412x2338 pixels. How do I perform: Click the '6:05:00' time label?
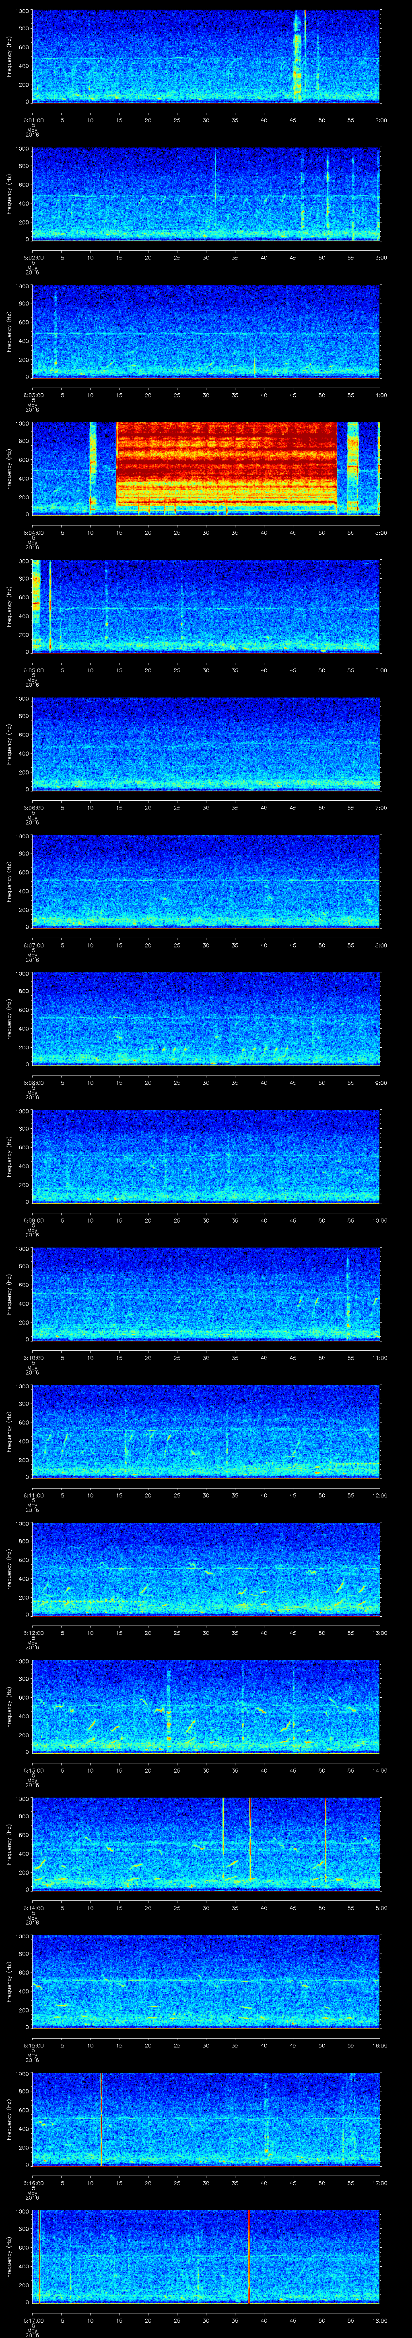33,669
